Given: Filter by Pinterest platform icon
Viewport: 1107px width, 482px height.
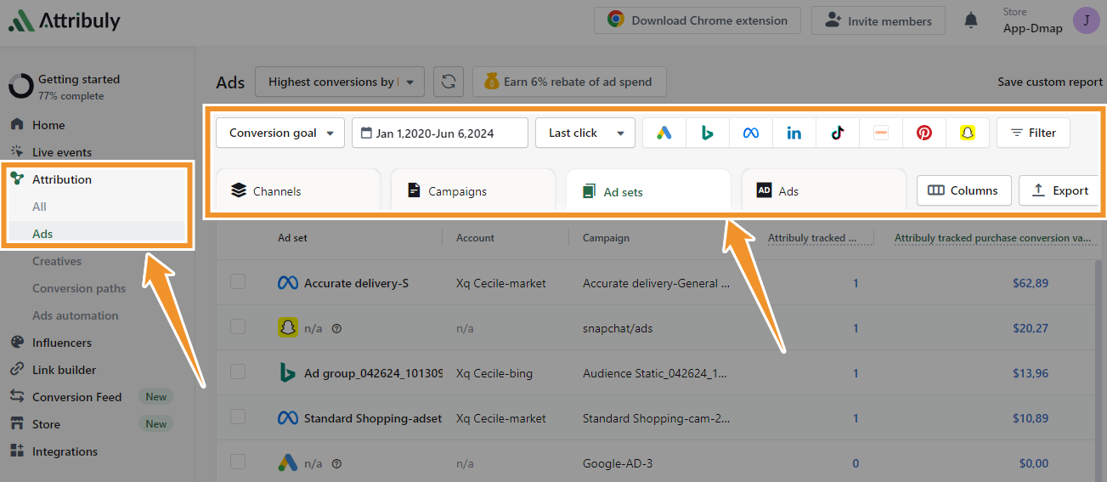Looking at the screenshot, I should [923, 133].
